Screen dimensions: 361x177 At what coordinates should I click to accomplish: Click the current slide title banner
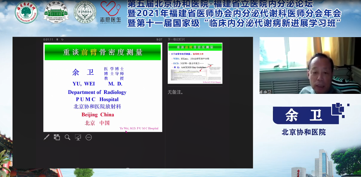[103, 52]
